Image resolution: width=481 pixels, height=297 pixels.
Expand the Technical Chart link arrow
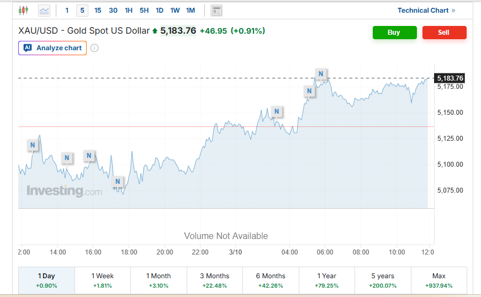point(453,10)
